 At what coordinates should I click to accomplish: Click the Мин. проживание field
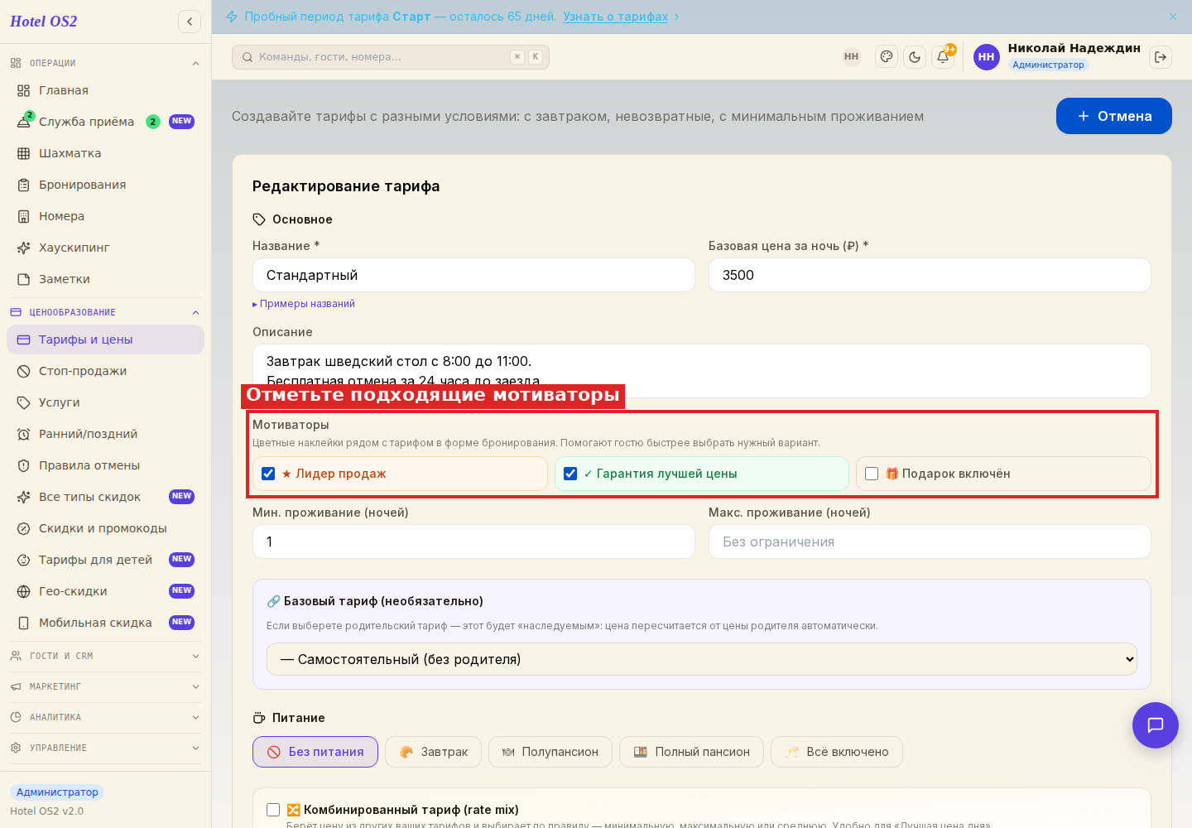point(473,542)
